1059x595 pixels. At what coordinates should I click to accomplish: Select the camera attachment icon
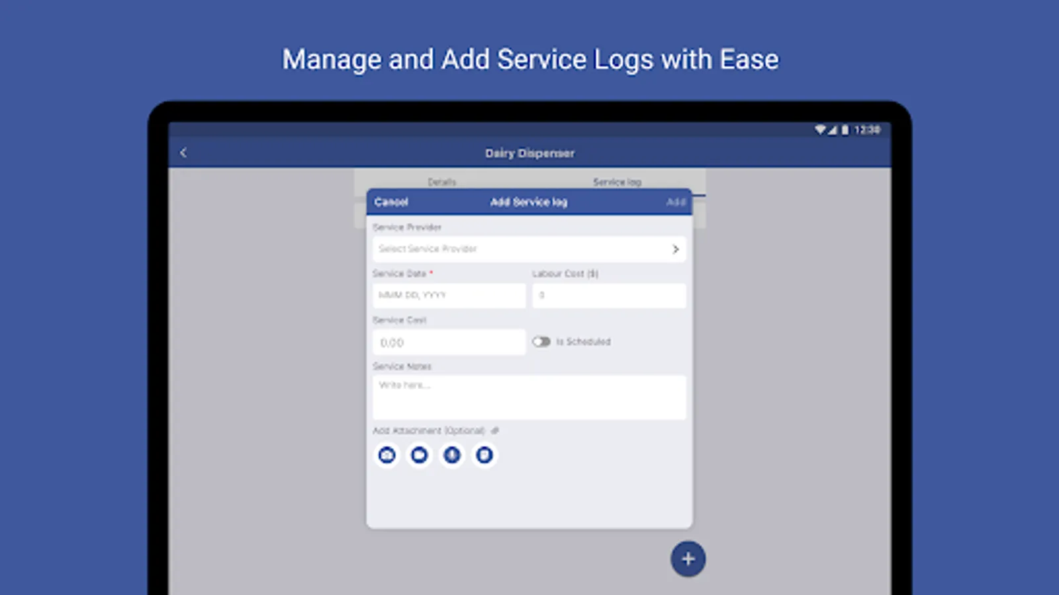(387, 455)
